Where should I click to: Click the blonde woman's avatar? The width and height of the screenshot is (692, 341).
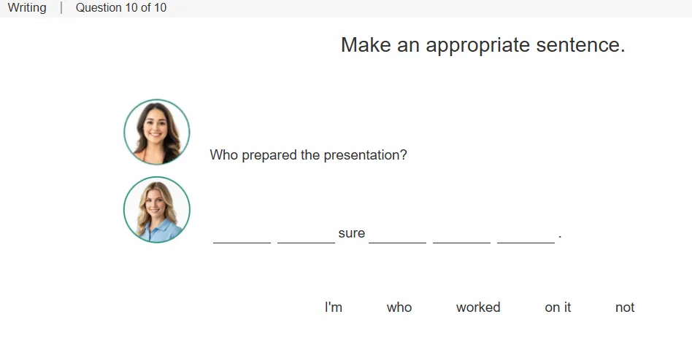(157, 209)
